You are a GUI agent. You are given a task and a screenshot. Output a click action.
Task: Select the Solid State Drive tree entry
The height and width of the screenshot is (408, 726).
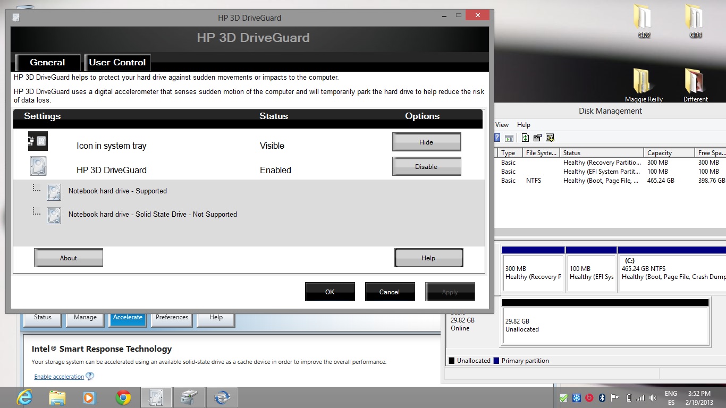pos(152,215)
